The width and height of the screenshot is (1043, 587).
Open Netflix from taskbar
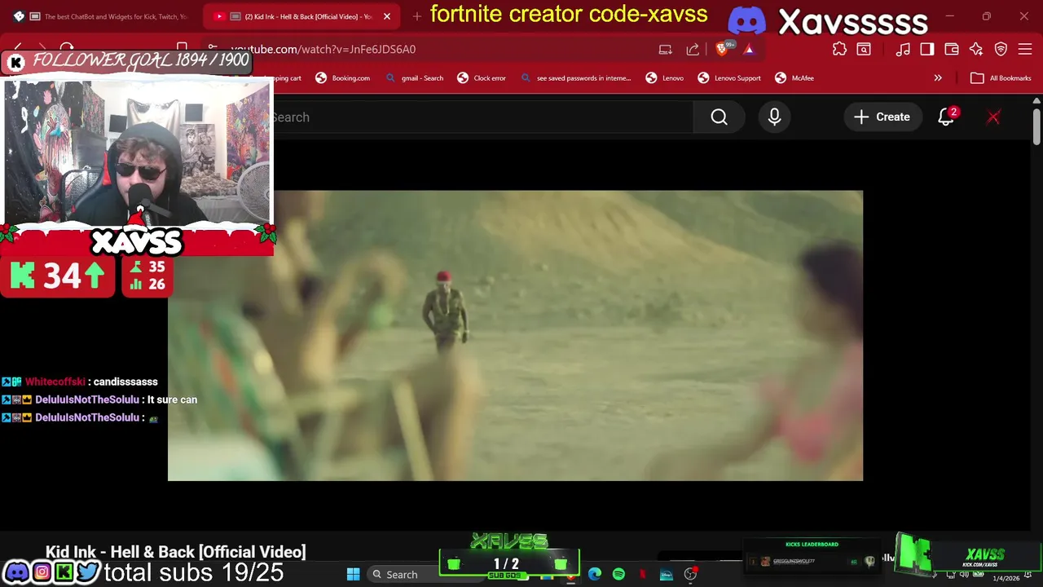(643, 575)
